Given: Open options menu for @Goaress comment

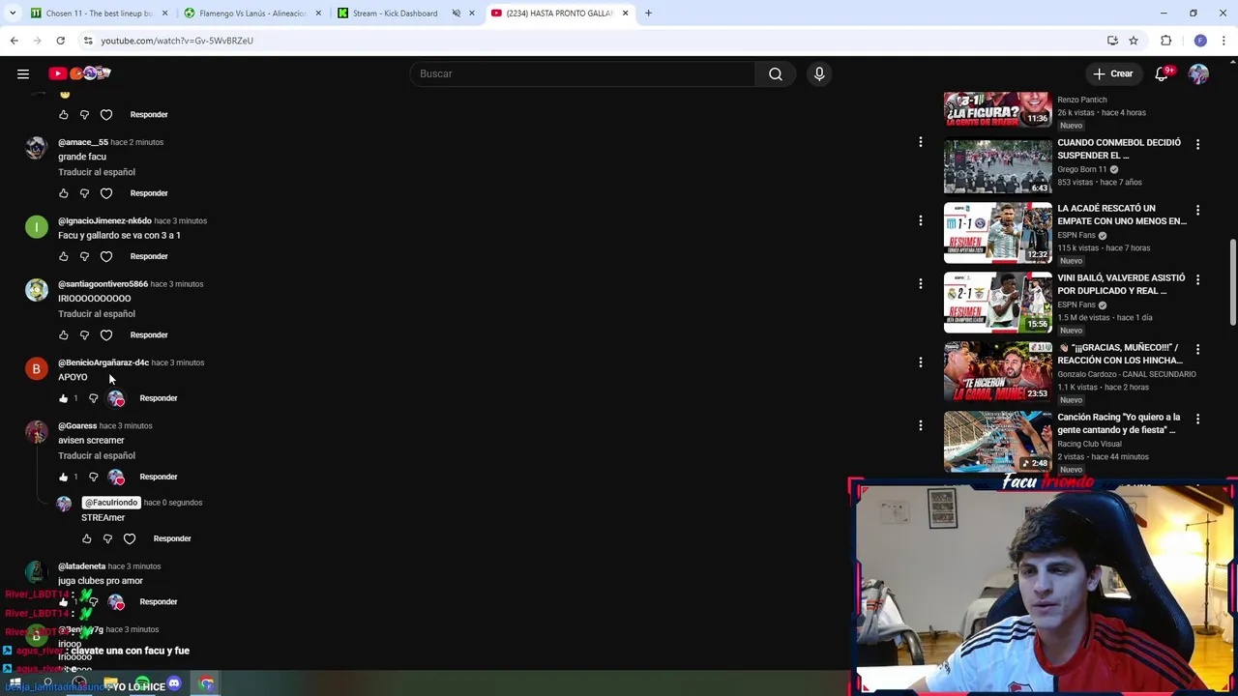Looking at the screenshot, I should [920, 425].
